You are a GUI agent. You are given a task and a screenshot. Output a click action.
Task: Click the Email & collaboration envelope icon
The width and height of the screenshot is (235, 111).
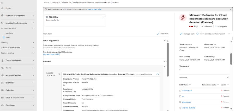(x=2, y=98)
